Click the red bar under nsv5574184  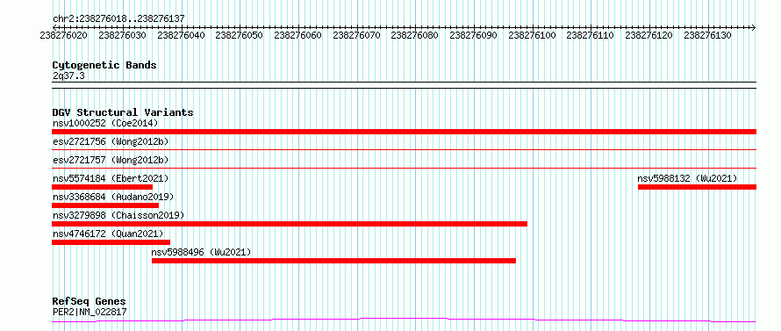[102, 187]
